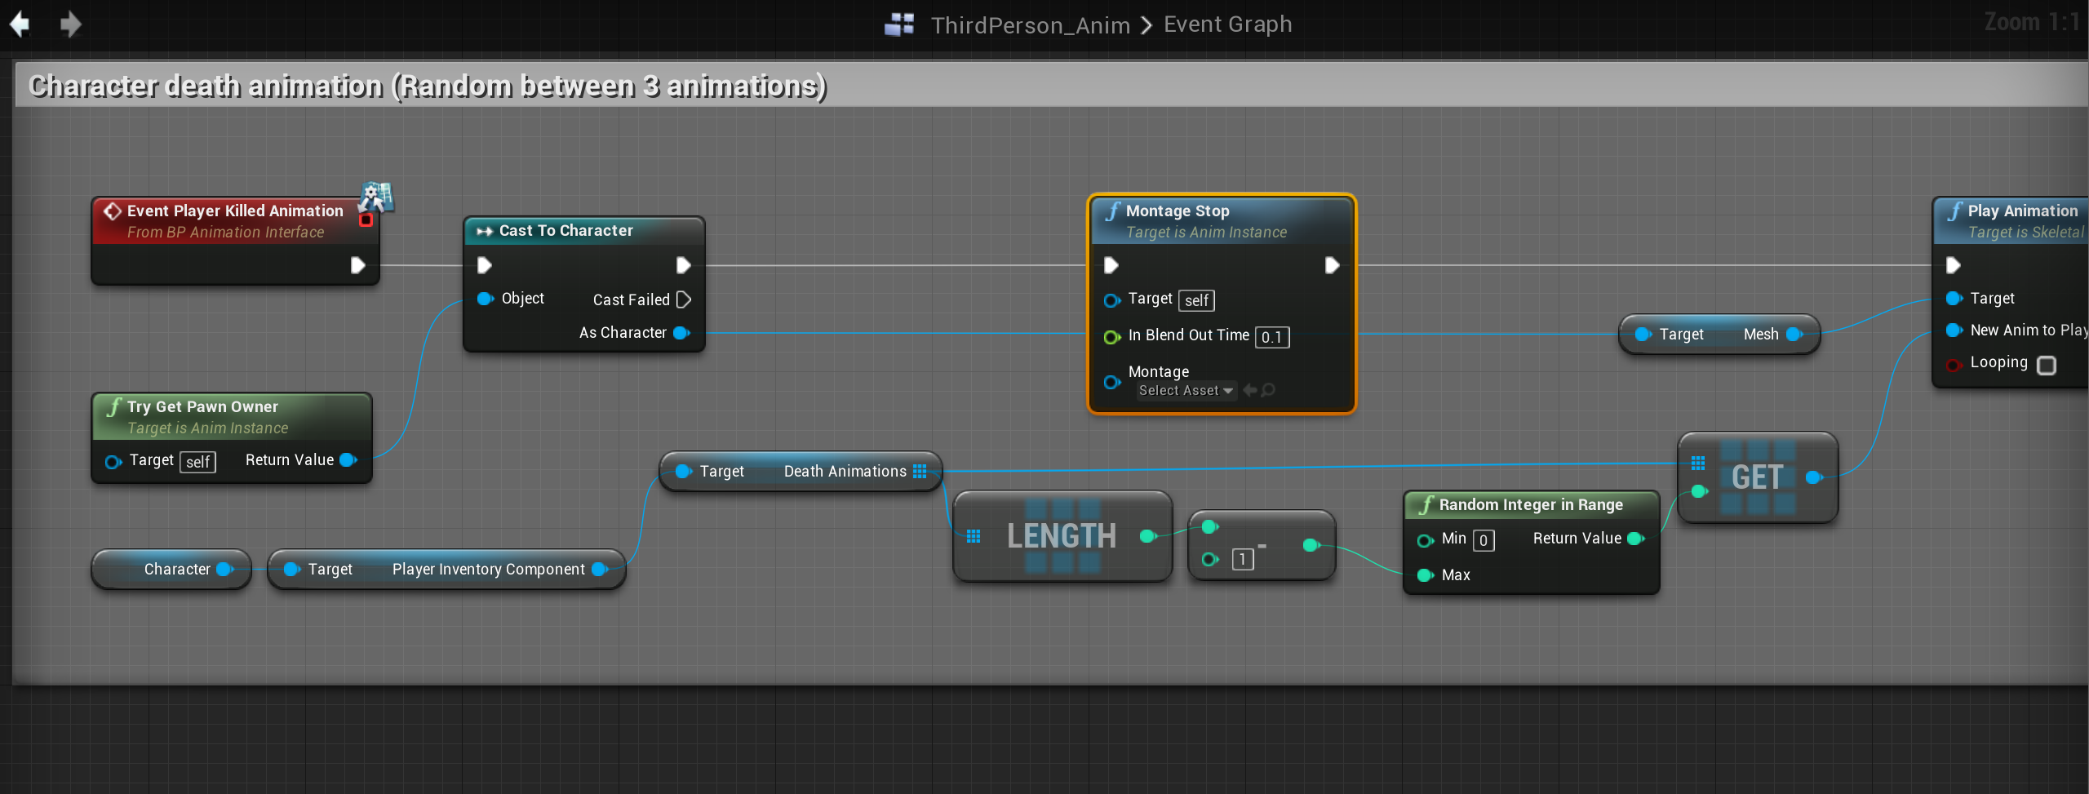This screenshot has height=794, width=2089.
Task: Click the Montage browse magnifier icon
Action: 1268,391
